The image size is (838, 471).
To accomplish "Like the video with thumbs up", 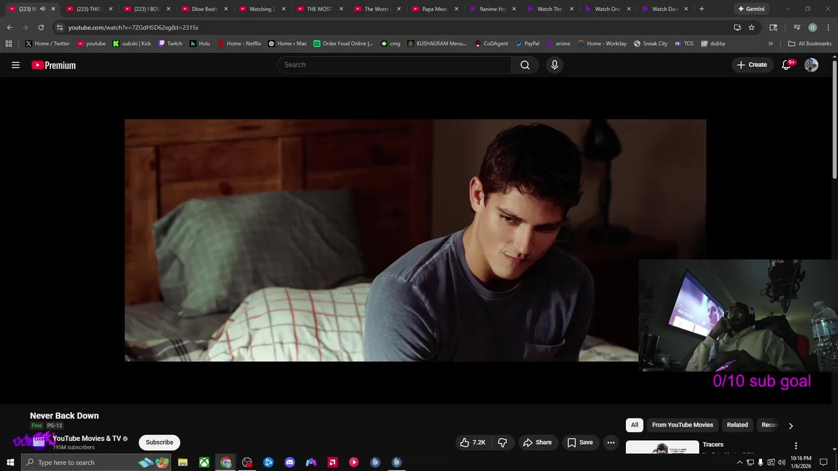I will coord(473,442).
